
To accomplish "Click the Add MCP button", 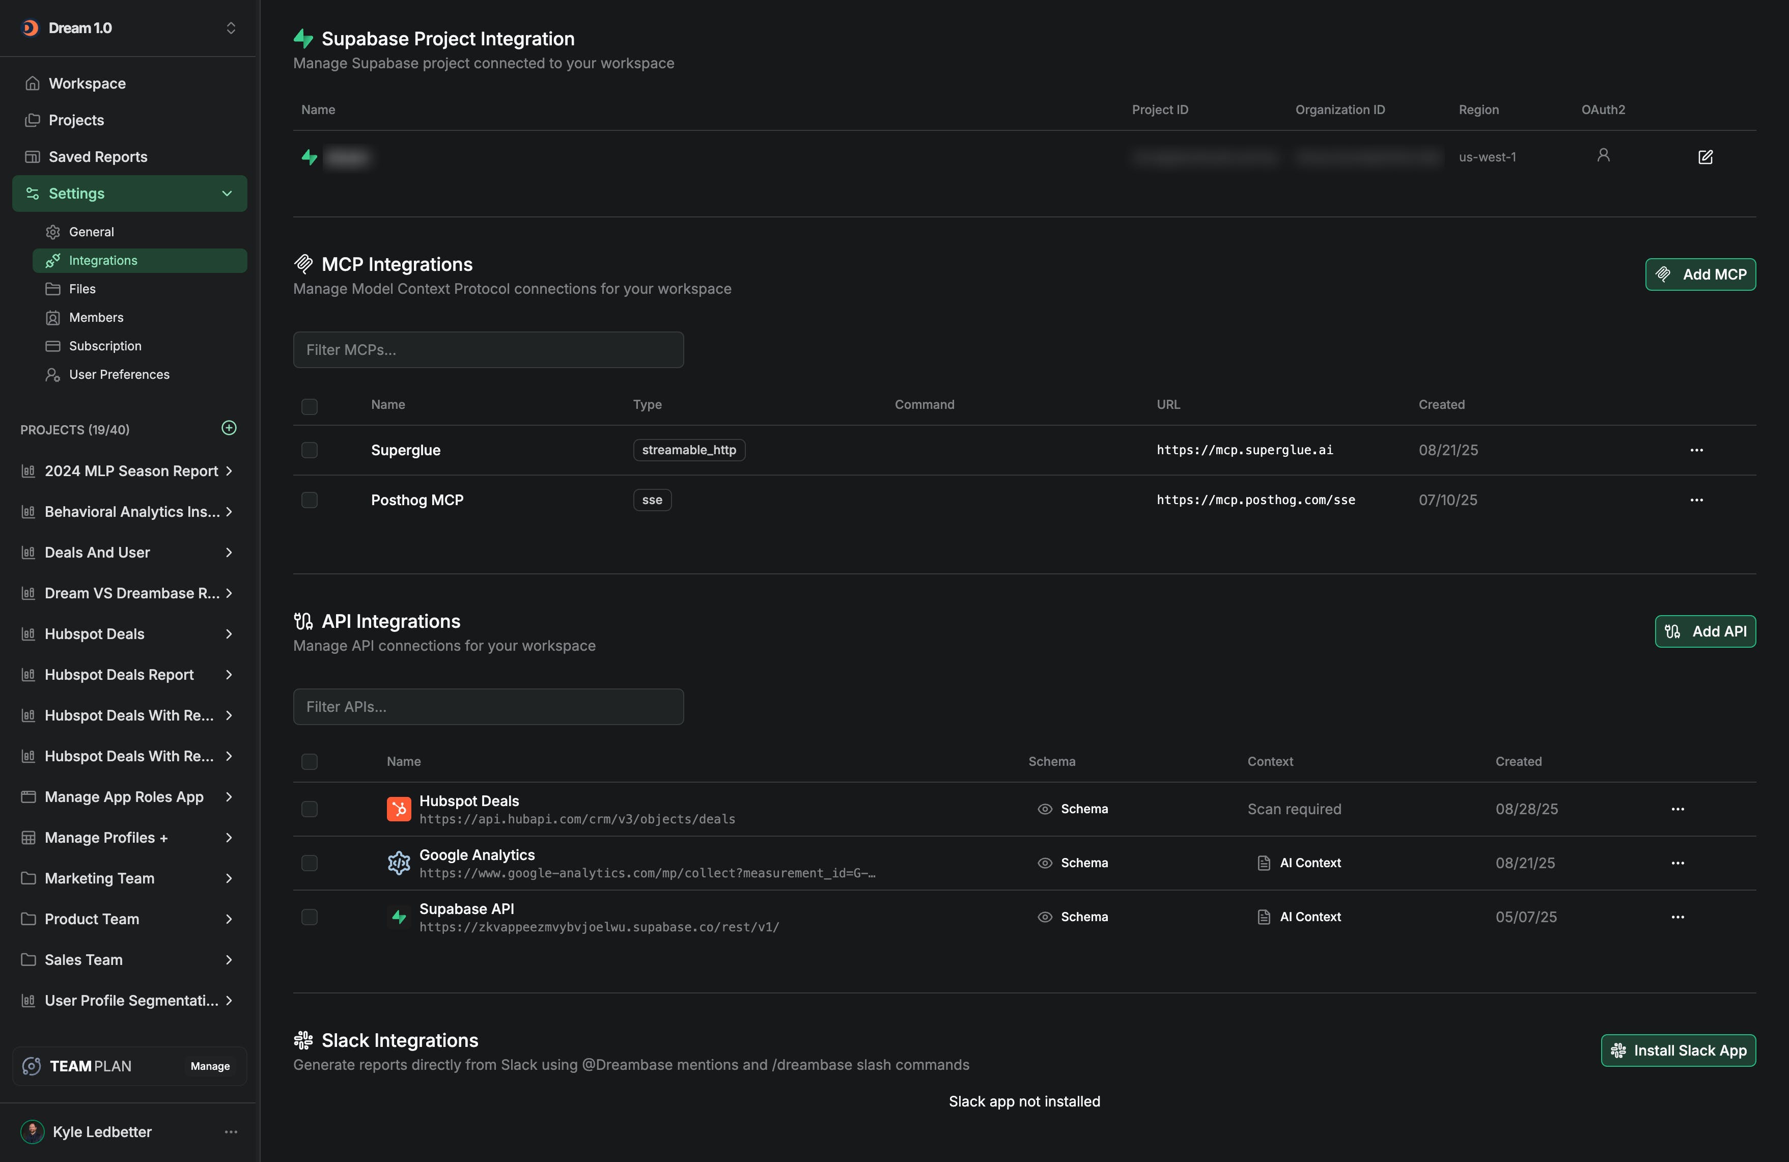I will [x=1699, y=274].
